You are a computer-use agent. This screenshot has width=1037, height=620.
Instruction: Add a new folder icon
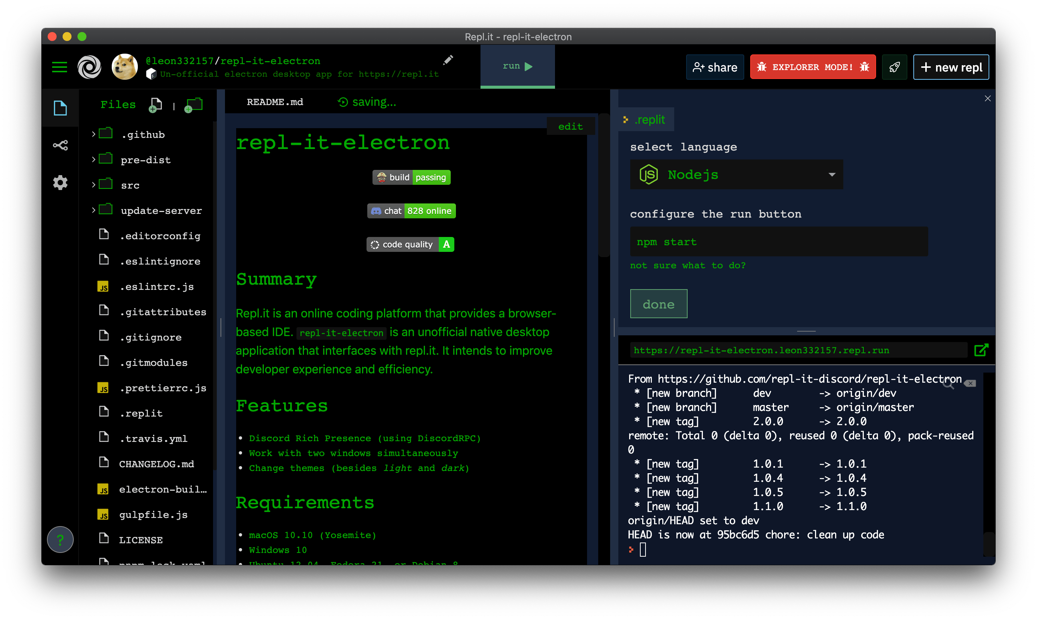(x=193, y=105)
